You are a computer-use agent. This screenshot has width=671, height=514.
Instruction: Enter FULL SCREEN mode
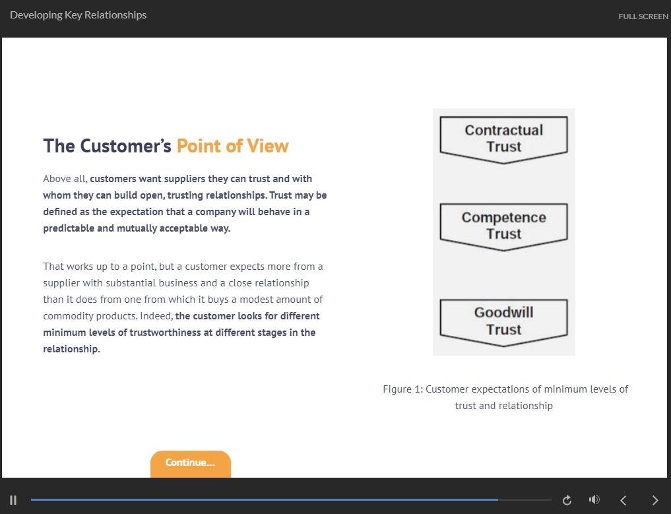click(x=643, y=16)
